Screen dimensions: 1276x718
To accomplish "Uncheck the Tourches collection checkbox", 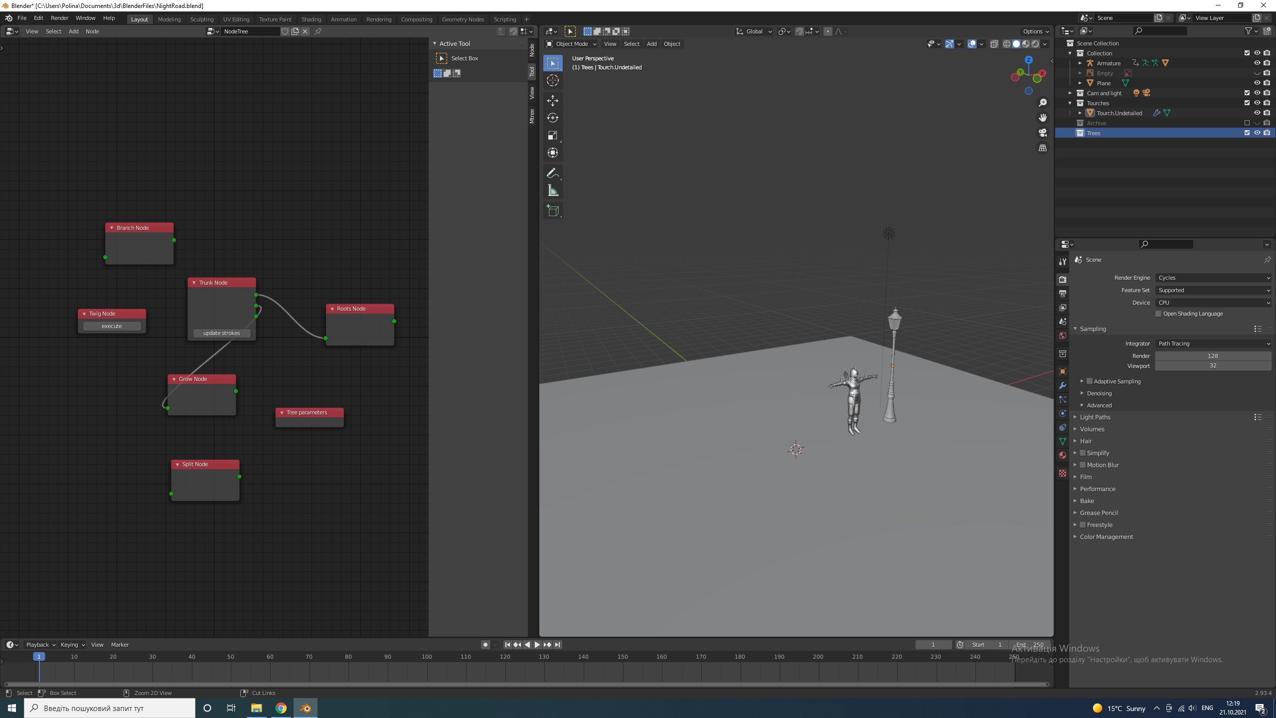I will point(1247,103).
